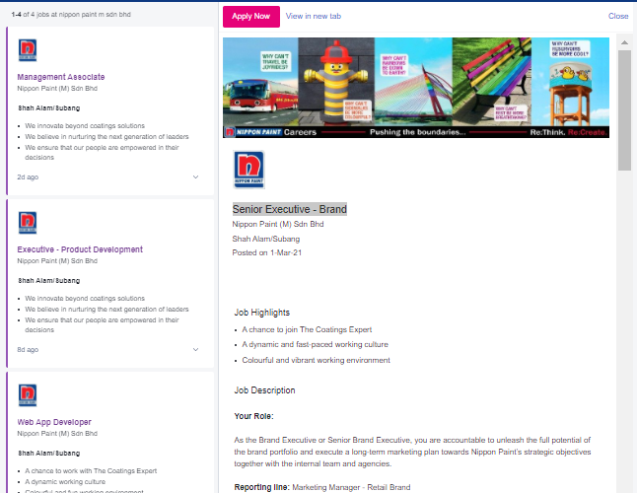The image size is (637, 493).
Task: Click 'A chance to work with The Coatings Expert'
Action: click(91, 471)
